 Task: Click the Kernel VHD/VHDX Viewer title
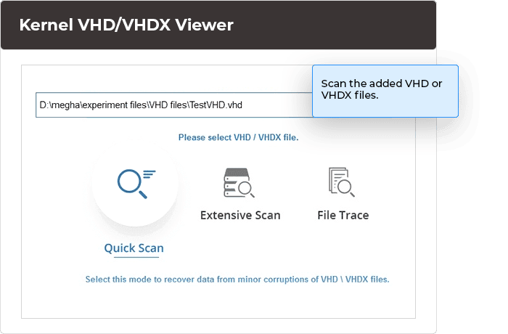[126, 25]
